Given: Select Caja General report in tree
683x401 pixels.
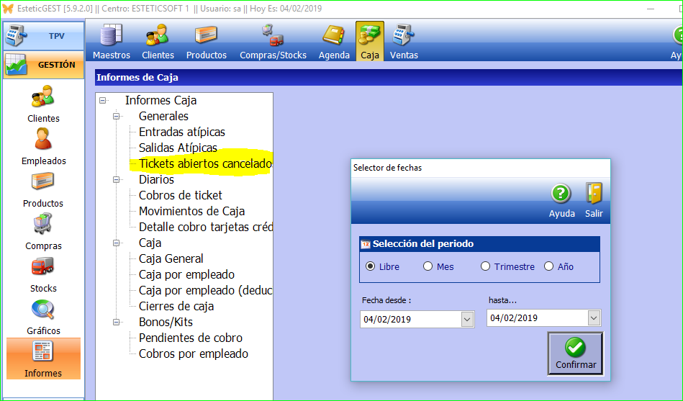Looking at the screenshot, I should click(x=171, y=258).
